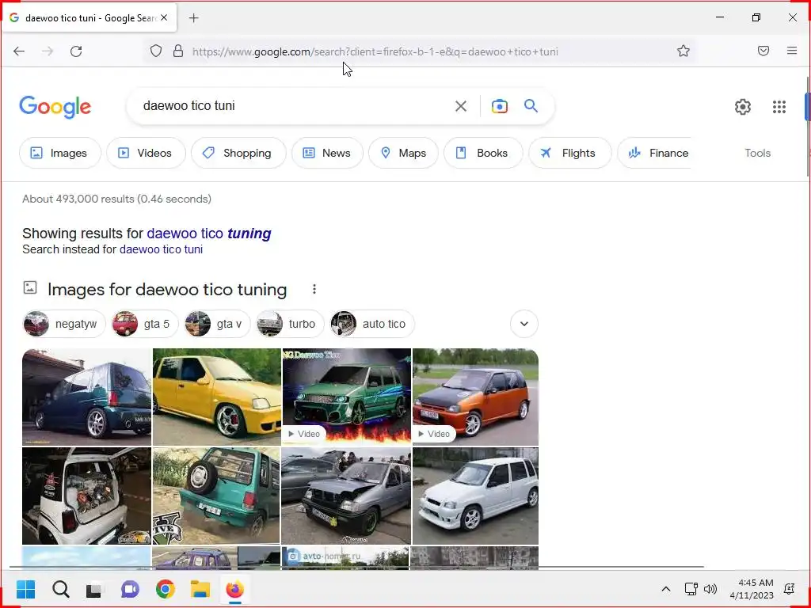Show hidden system tray icons

tap(666, 589)
